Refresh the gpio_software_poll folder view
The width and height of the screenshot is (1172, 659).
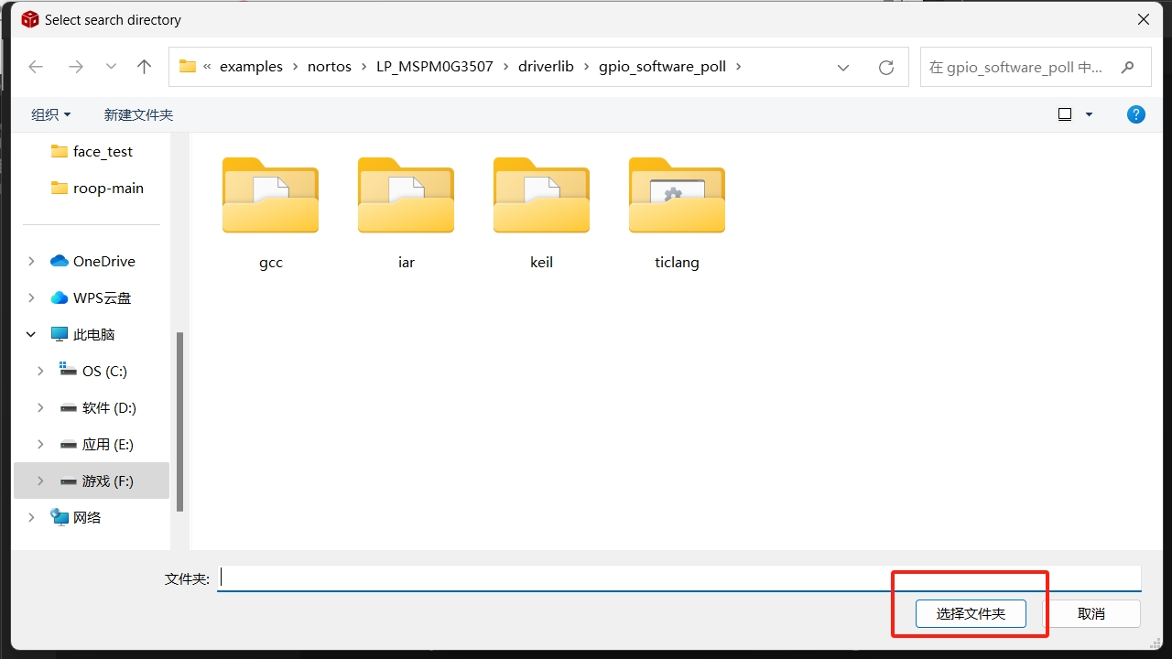point(885,67)
